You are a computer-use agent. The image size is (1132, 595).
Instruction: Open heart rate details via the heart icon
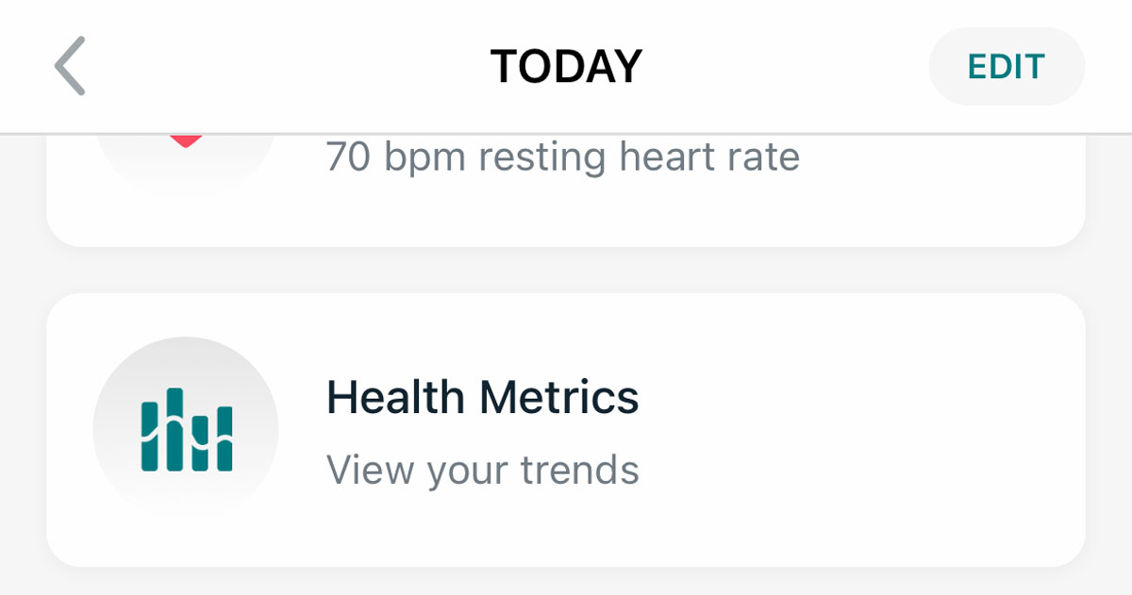point(185,141)
